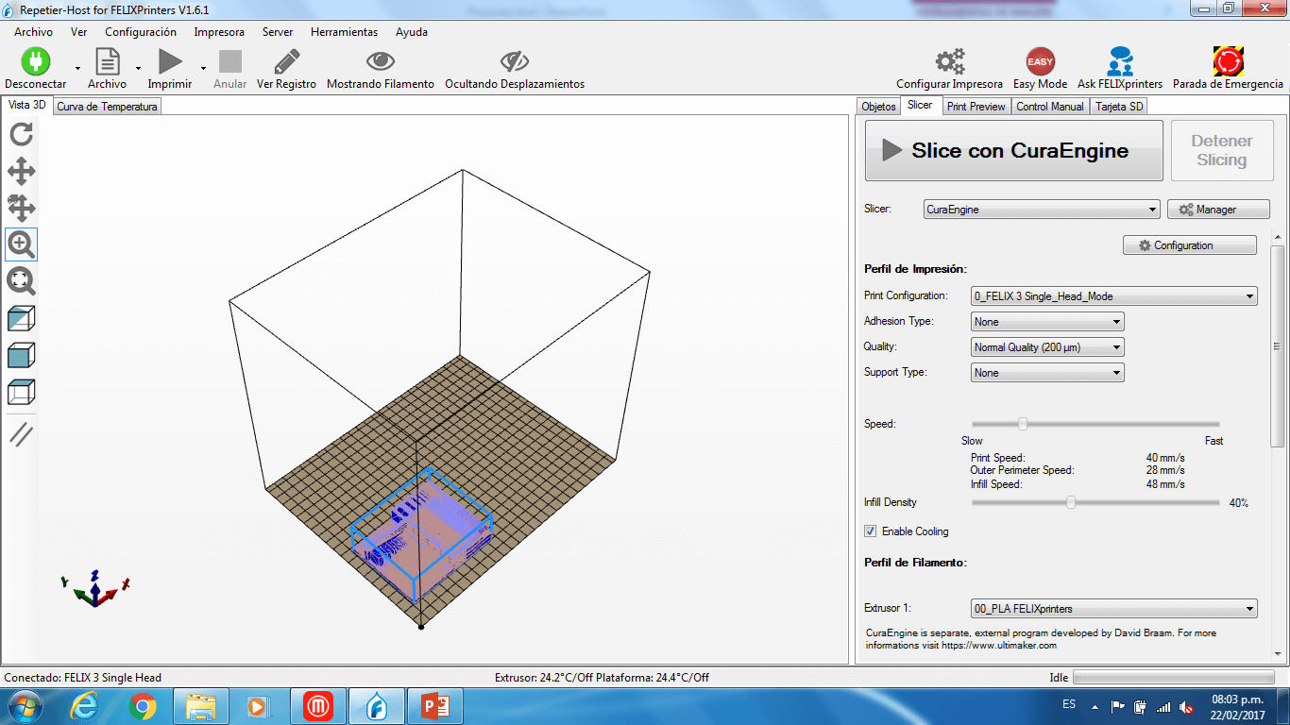1290x725 pixels.
Task: Open Ver Registro pencil icon
Action: 286,61
